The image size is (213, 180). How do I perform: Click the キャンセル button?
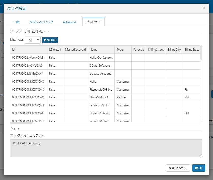[x=178, y=168]
